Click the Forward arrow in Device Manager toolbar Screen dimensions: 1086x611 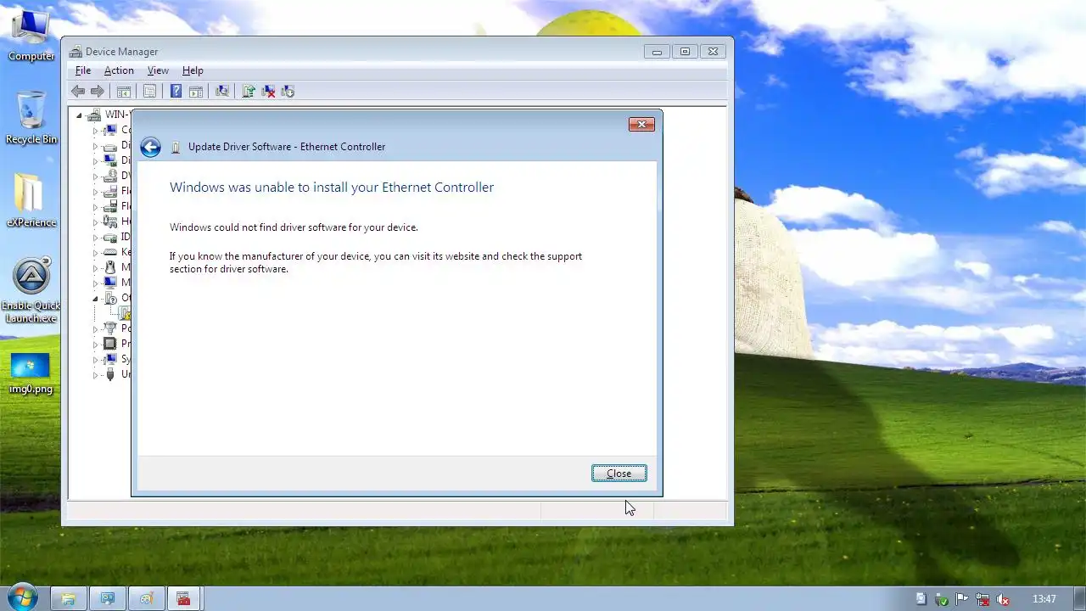(x=98, y=91)
